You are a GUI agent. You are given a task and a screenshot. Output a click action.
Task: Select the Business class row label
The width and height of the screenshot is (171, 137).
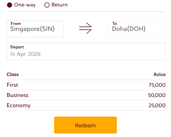tap(18, 95)
